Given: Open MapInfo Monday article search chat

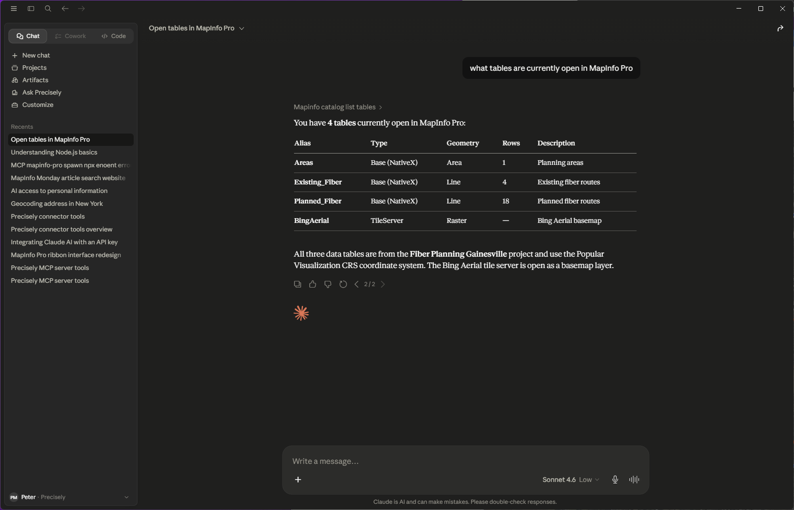Looking at the screenshot, I should click(71, 178).
